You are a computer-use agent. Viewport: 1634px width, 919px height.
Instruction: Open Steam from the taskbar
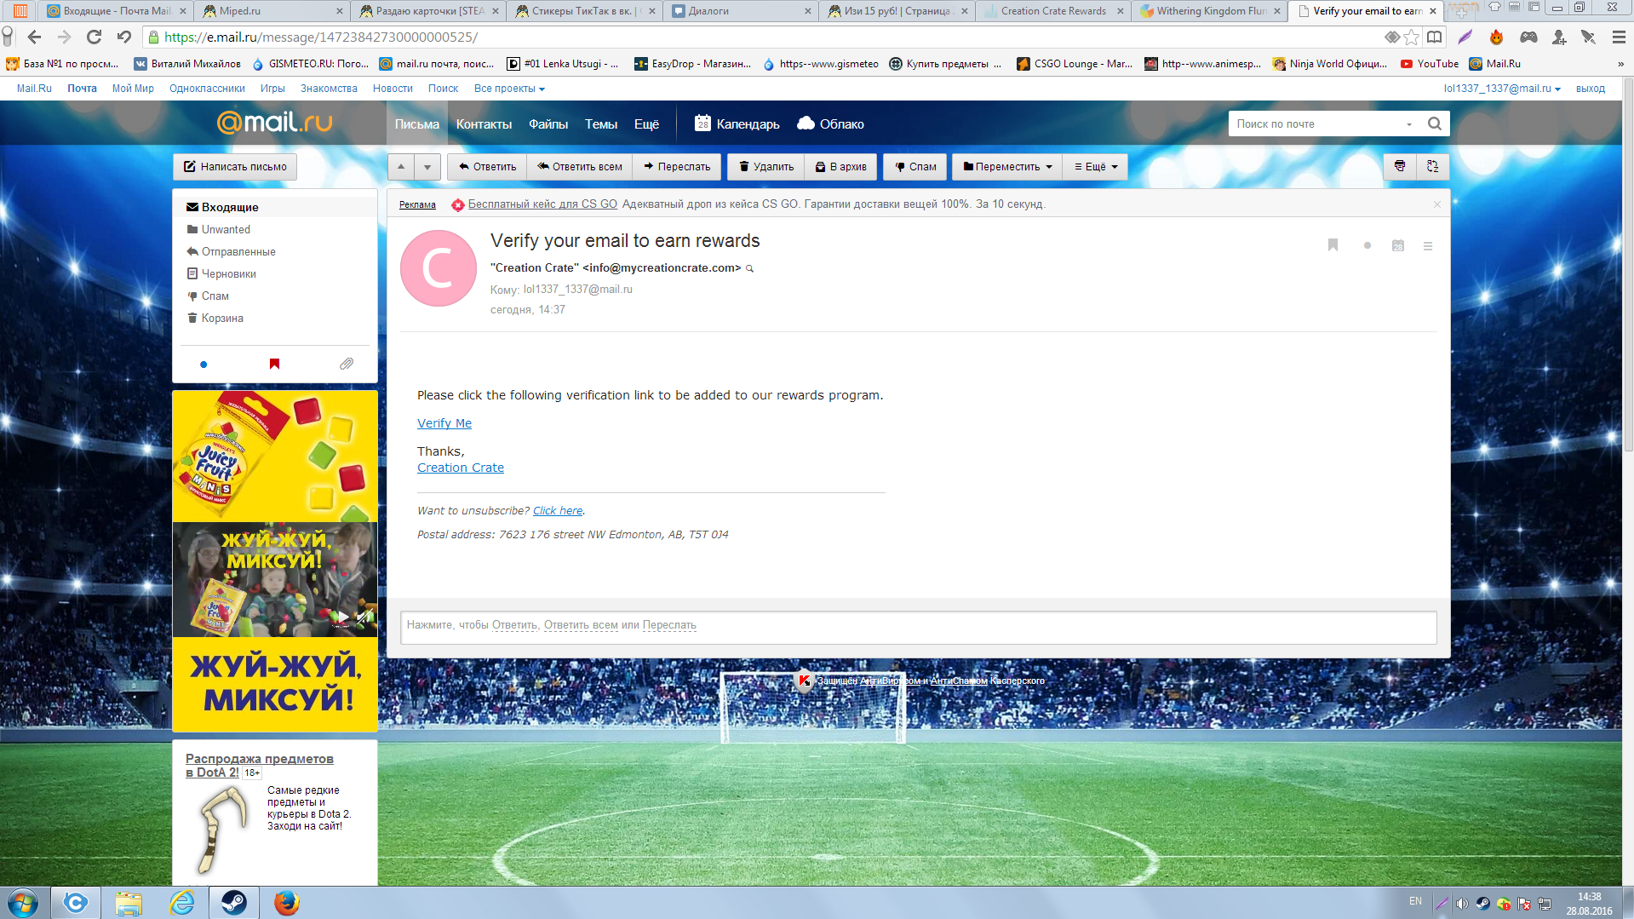(233, 903)
